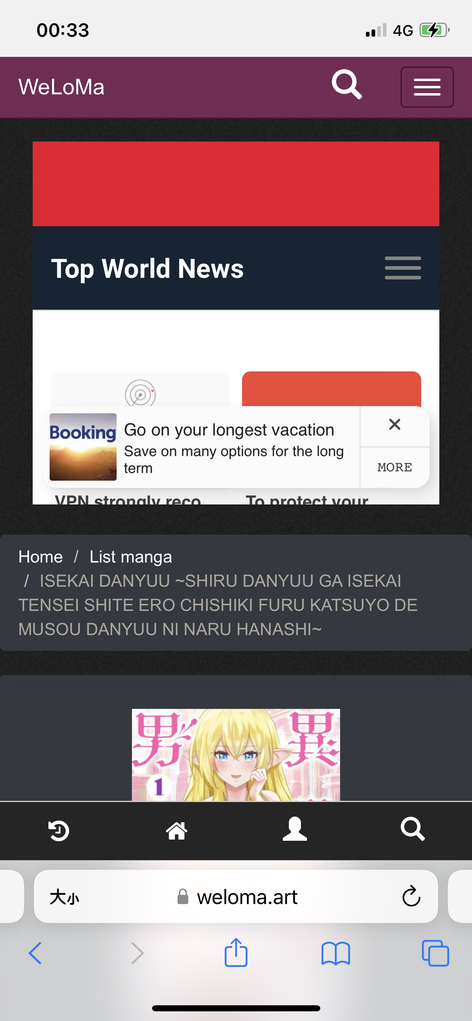Open the user account icon
Image resolution: width=472 pixels, height=1021 pixels.
click(x=295, y=829)
